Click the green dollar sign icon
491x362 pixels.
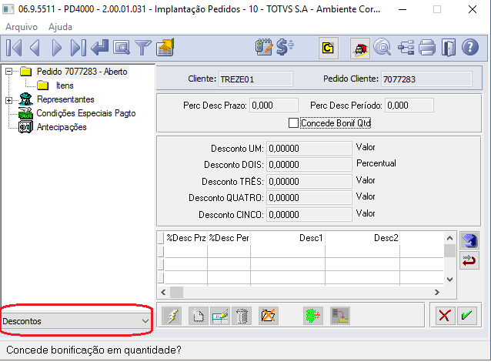click(312, 316)
